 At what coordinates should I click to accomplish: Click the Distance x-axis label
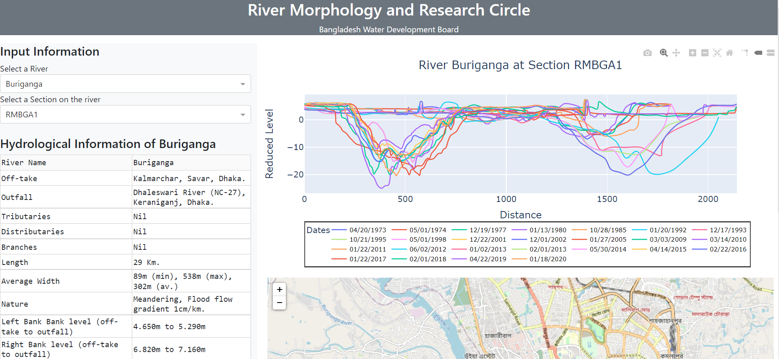(x=521, y=215)
